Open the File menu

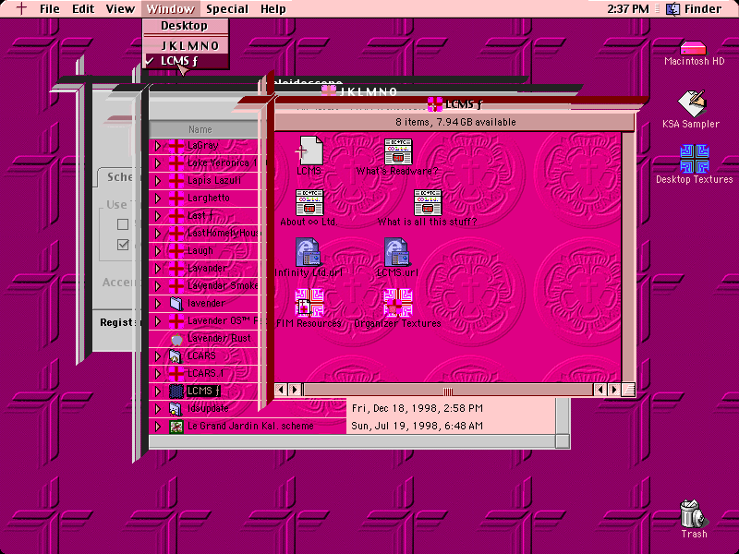pyautogui.click(x=50, y=8)
